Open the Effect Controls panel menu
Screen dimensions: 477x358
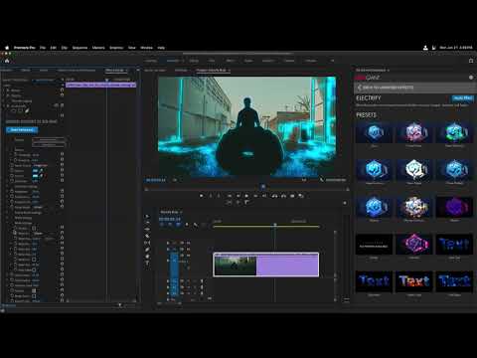tap(126, 71)
